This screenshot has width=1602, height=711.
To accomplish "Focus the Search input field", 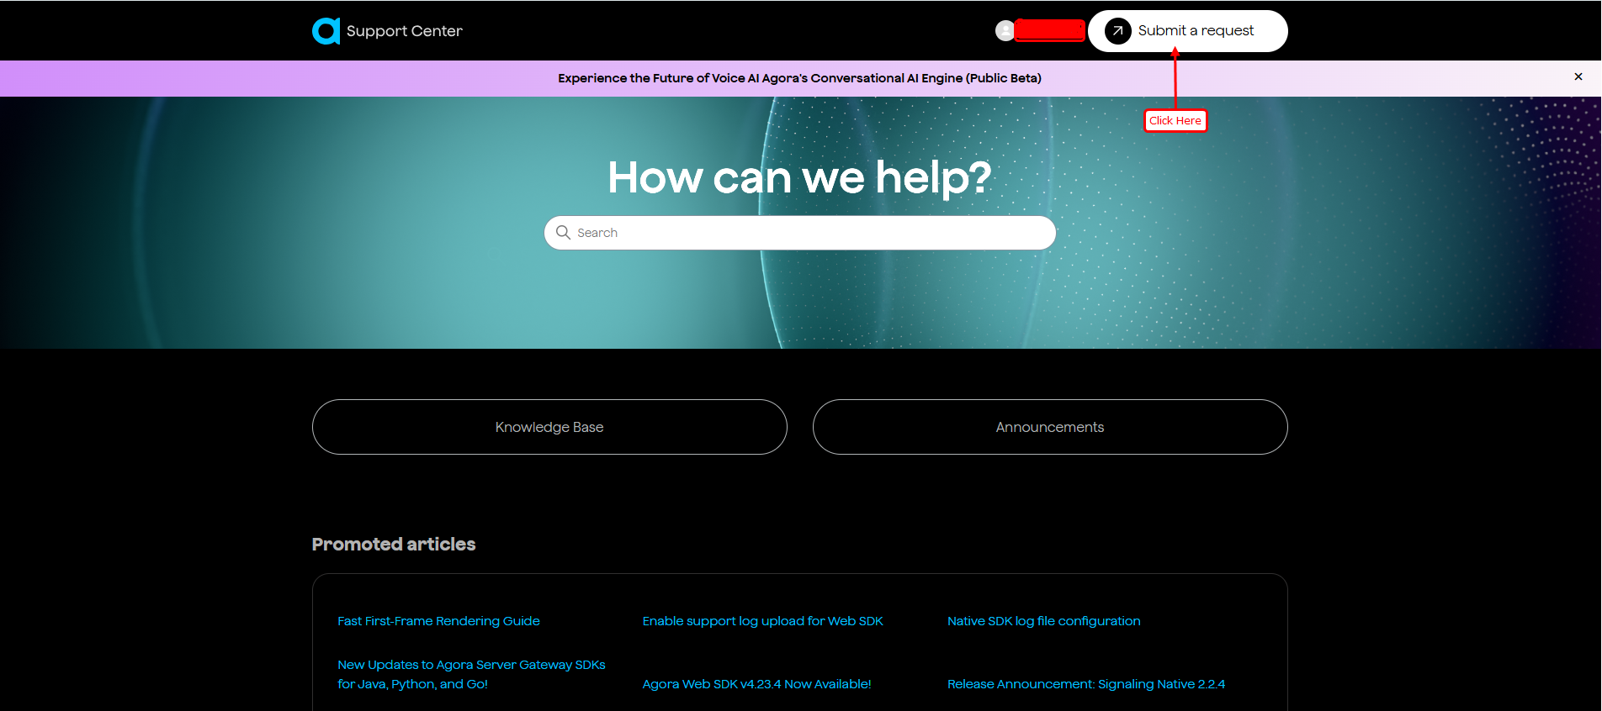I will coord(808,233).
